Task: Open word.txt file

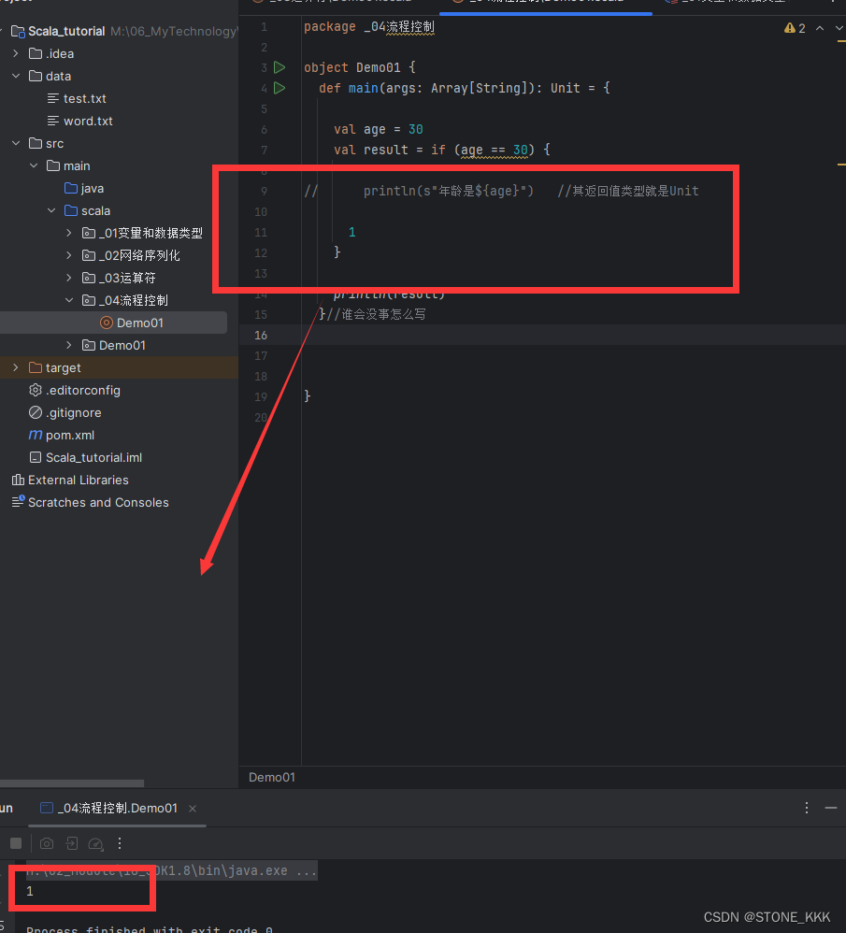Action: 79,121
